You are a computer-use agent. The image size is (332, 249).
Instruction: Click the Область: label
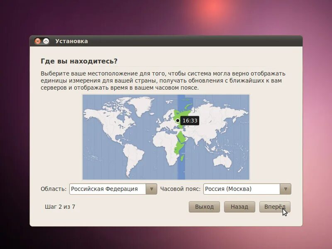click(x=54, y=189)
